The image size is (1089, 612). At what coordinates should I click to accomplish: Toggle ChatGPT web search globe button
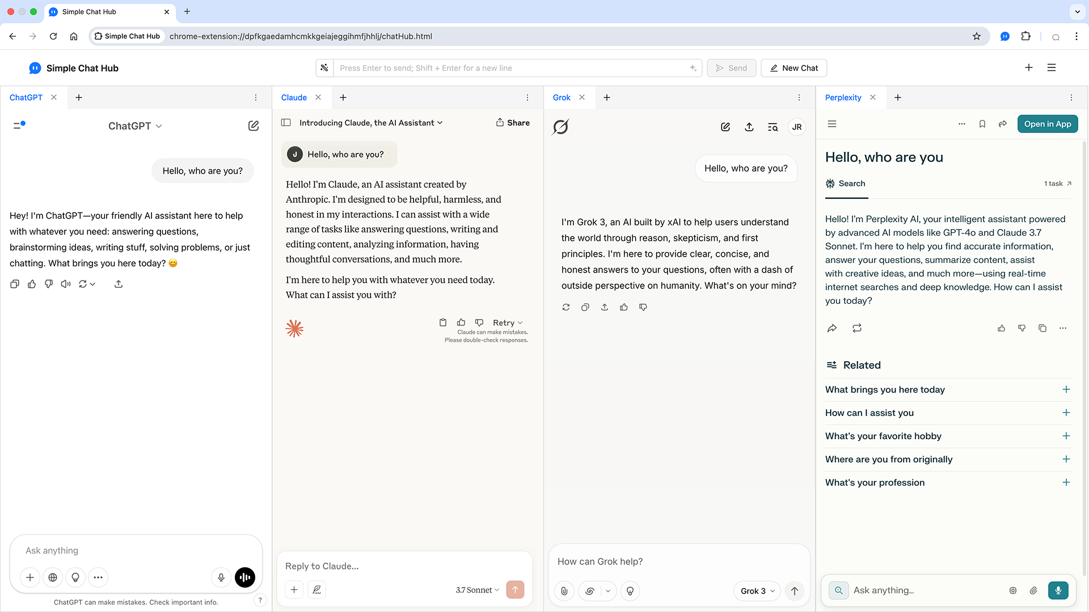tap(53, 577)
